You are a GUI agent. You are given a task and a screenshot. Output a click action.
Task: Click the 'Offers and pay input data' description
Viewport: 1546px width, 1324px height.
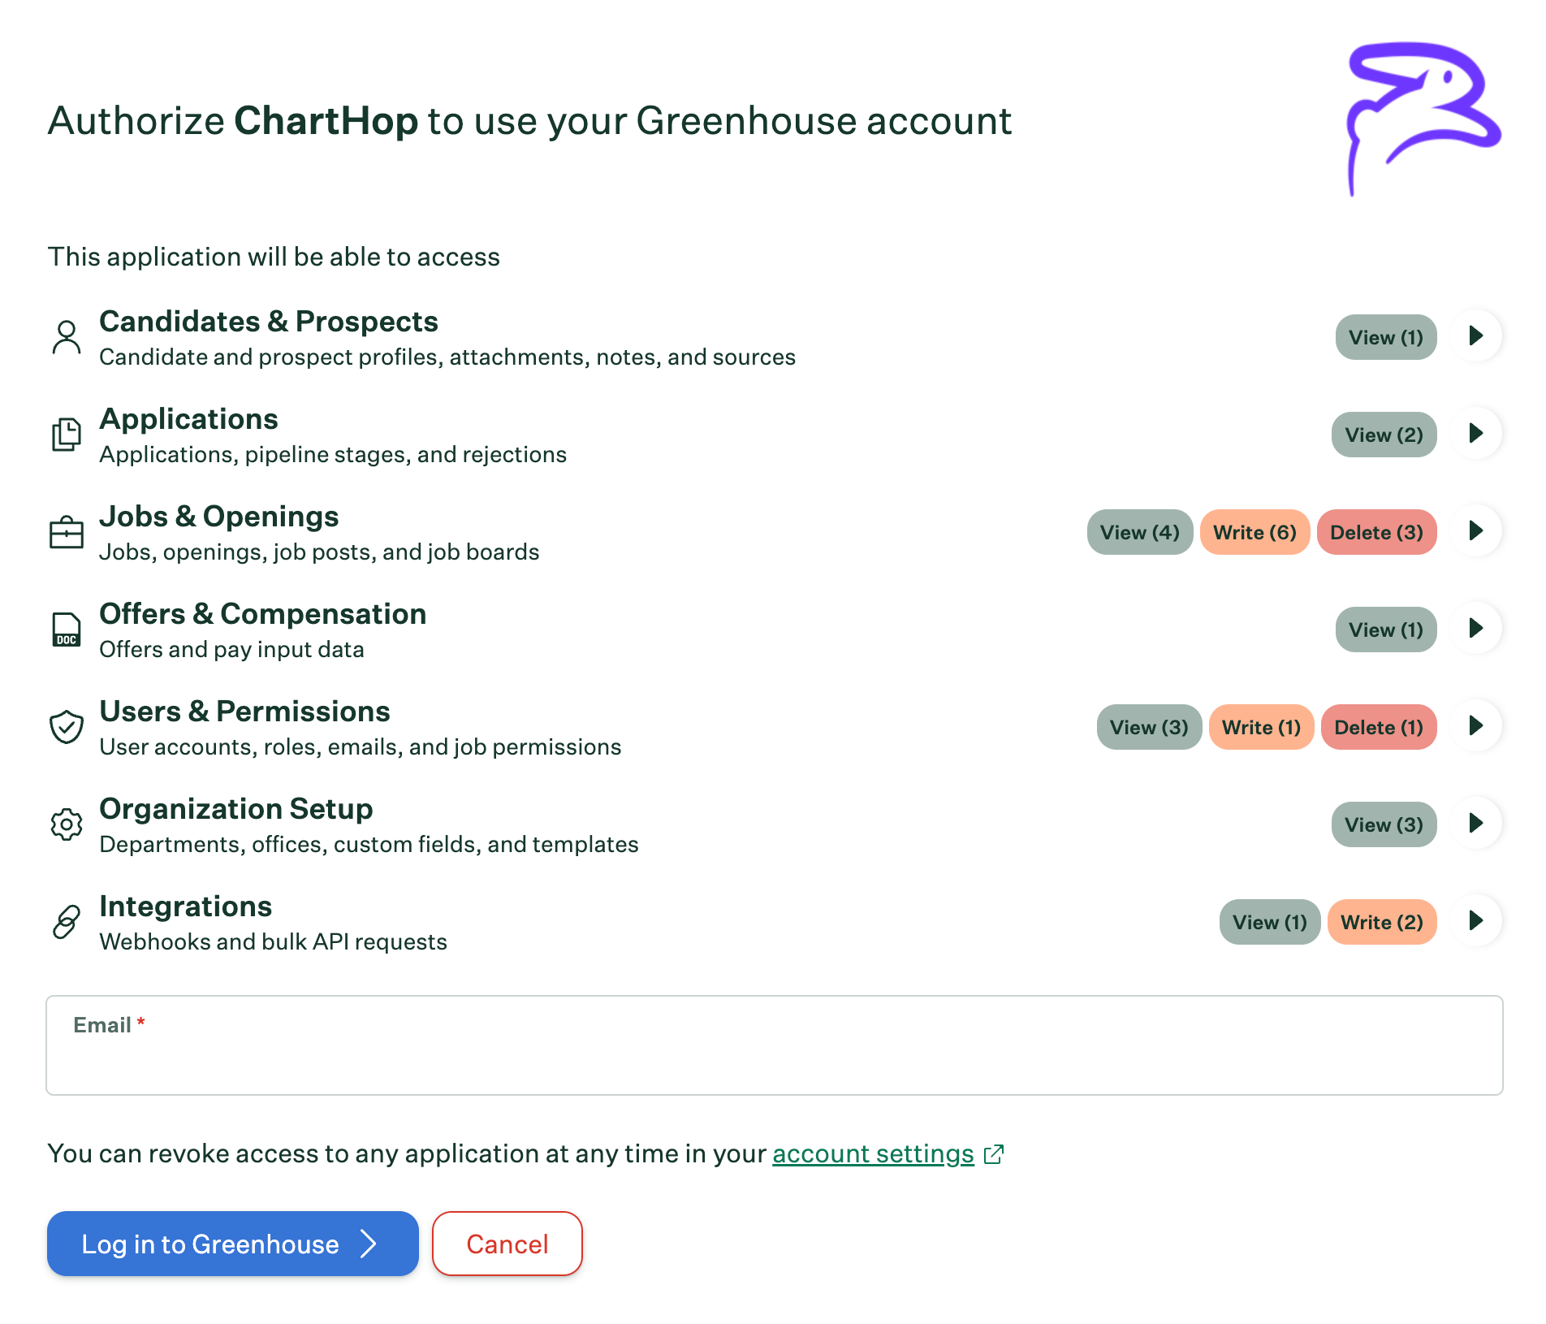coord(231,649)
